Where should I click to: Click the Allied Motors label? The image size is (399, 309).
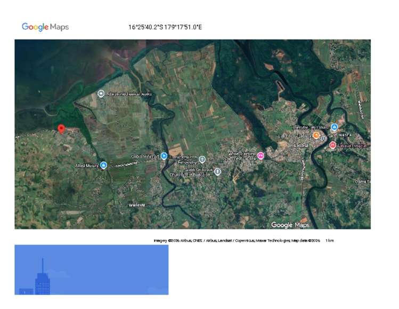click(x=87, y=166)
